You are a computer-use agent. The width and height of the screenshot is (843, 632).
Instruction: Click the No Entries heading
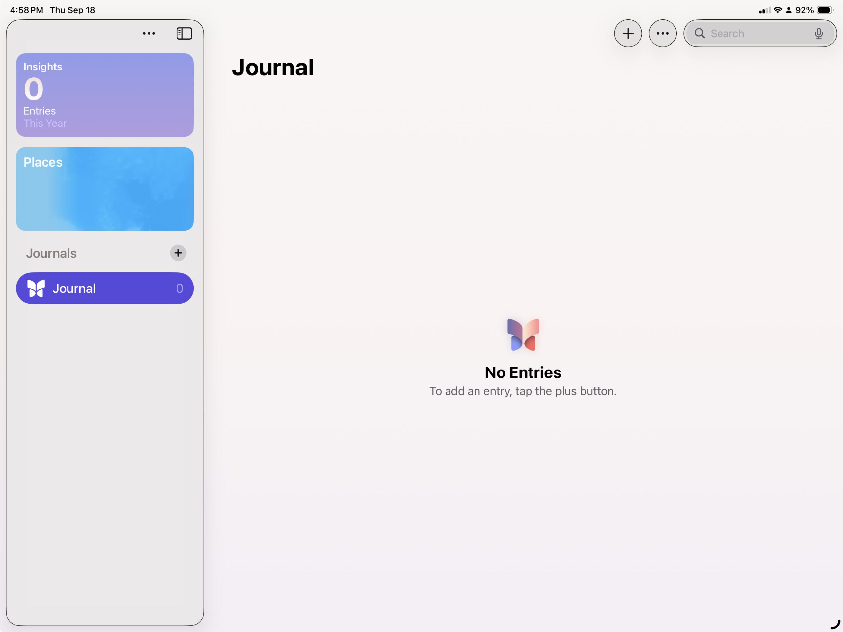point(523,372)
